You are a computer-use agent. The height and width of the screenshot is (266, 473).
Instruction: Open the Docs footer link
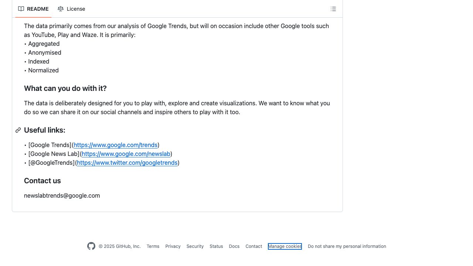point(234,246)
